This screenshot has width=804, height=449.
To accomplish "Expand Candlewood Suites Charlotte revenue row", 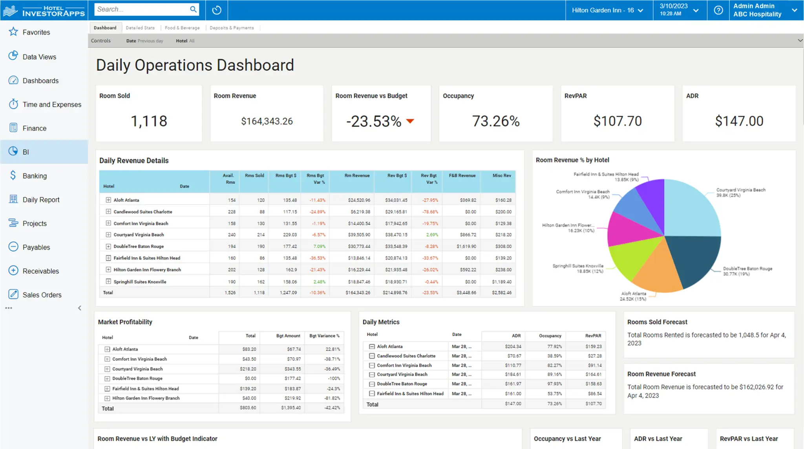I will [108, 212].
